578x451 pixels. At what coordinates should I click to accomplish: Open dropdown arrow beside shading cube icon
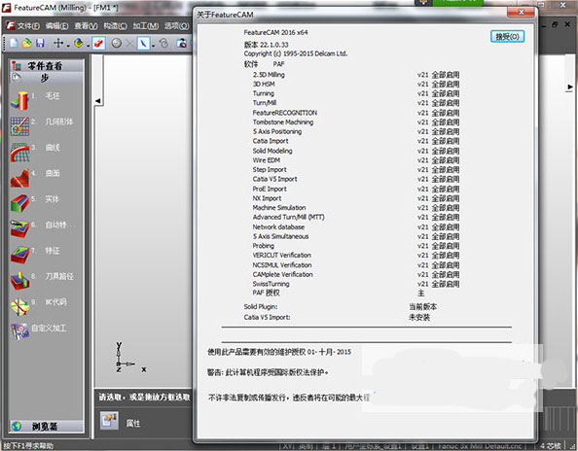pyautogui.click(x=89, y=46)
